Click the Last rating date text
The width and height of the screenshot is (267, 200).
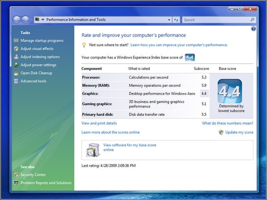(x=108, y=165)
